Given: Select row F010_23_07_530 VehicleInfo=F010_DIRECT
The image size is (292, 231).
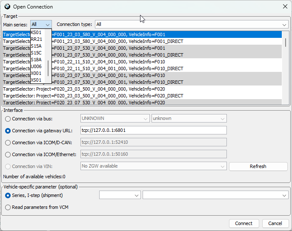Looking at the screenshot, I should pos(142,82).
